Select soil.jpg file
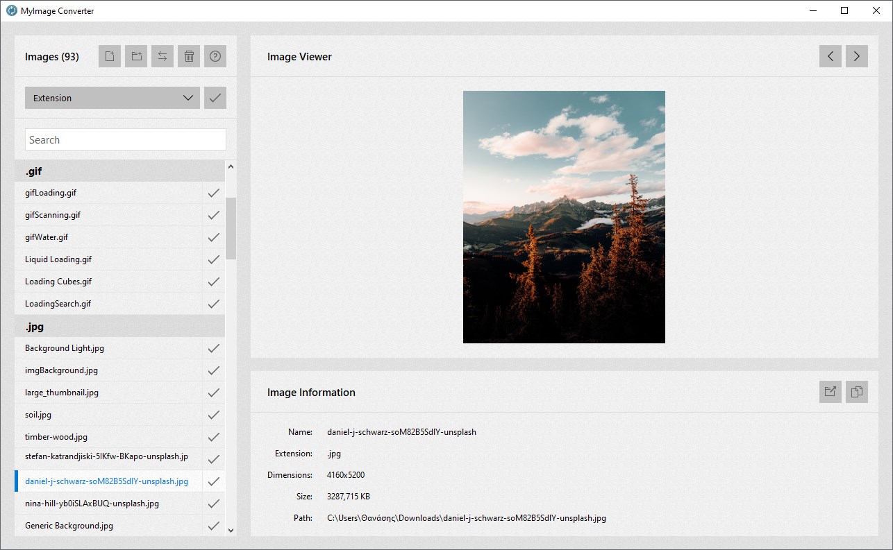Viewport: 893px width, 550px height. pyautogui.click(x=108, y=415)
